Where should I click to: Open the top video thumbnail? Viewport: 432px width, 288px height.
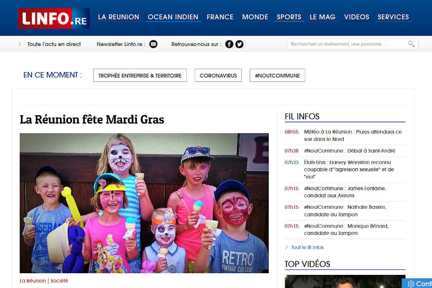tap(345, 281)
